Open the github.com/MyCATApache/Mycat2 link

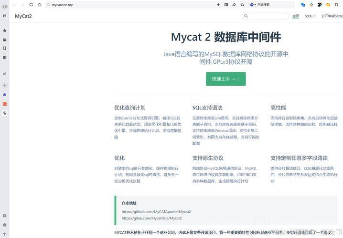tap(156, 212)
